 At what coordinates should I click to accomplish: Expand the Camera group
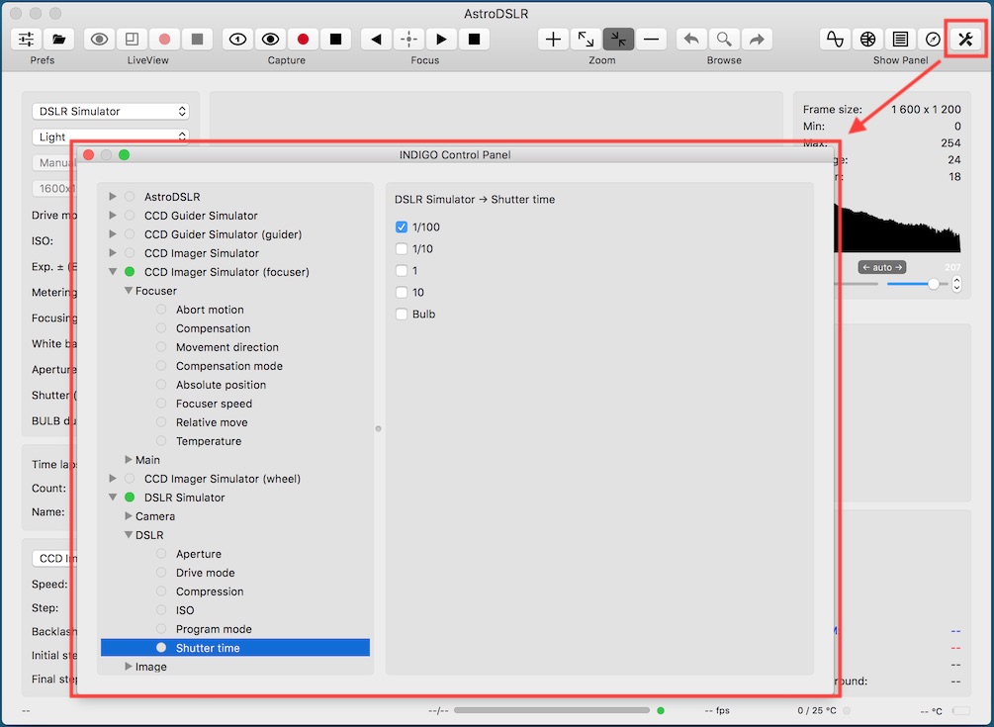128,516
